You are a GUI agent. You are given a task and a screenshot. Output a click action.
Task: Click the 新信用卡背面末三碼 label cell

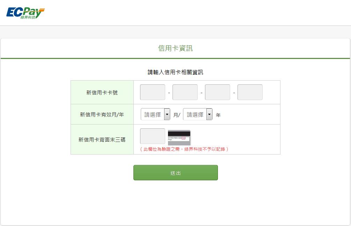click(x=102, y=140)
